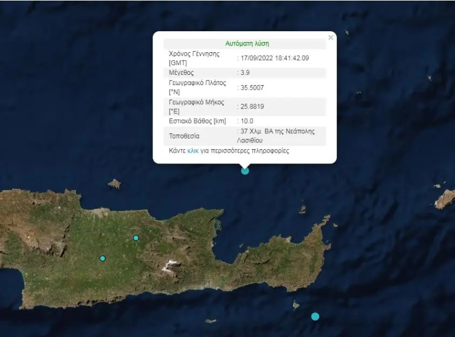Click the longitude value 25.8819
455x337 pixels.
click(x=252, y=107)
